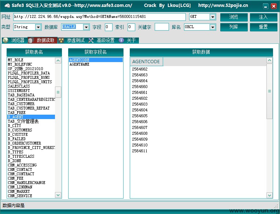Click the tools icon on the 高级设置 tab
Viewport: 280px width, 214px height.
click(x=91, y=41)
